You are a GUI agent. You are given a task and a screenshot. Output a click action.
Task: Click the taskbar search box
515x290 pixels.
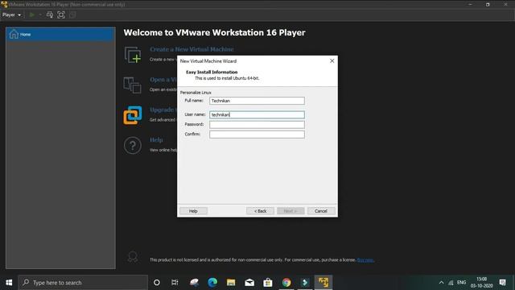pos(83,283)
